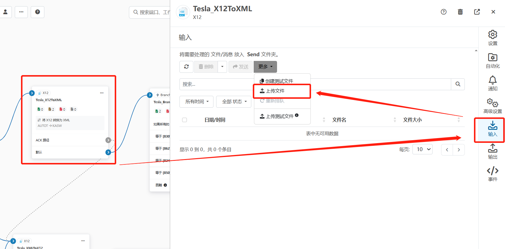This screenshot has height=249, width=505.
Task: Open the 设置 settings tab icon
Action: 492,38
